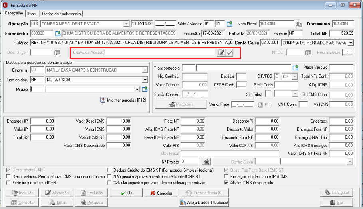Click the Valor ICMS ST Fora NF field
The height and width of the screenshot is (209, 363).
(341, 153)
